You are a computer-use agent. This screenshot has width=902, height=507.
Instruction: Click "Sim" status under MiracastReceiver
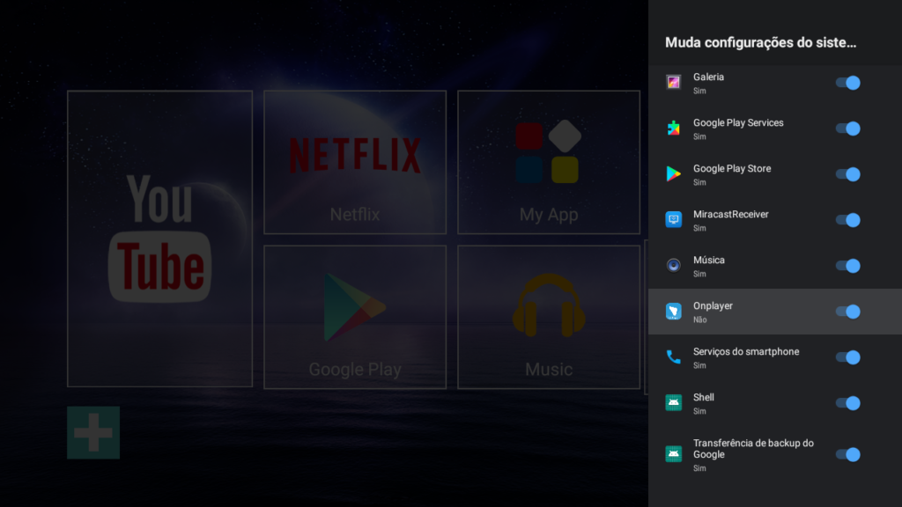coord(699,228)
